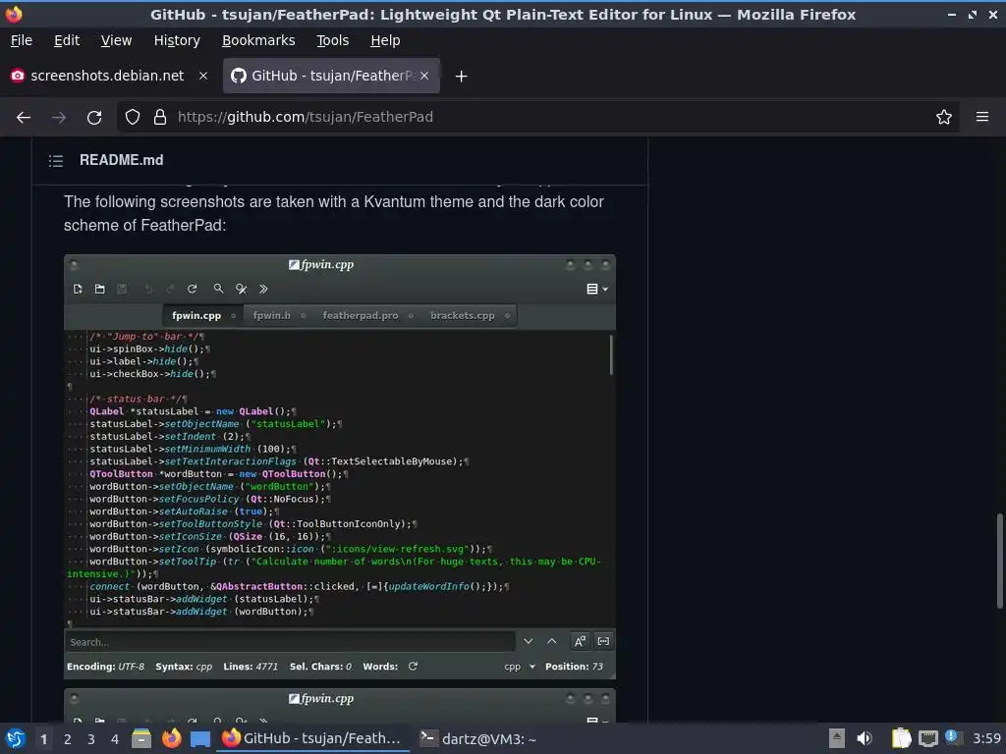Go back to the previous page
This screenshot has height=754, width=1006.
coord(24,118)
